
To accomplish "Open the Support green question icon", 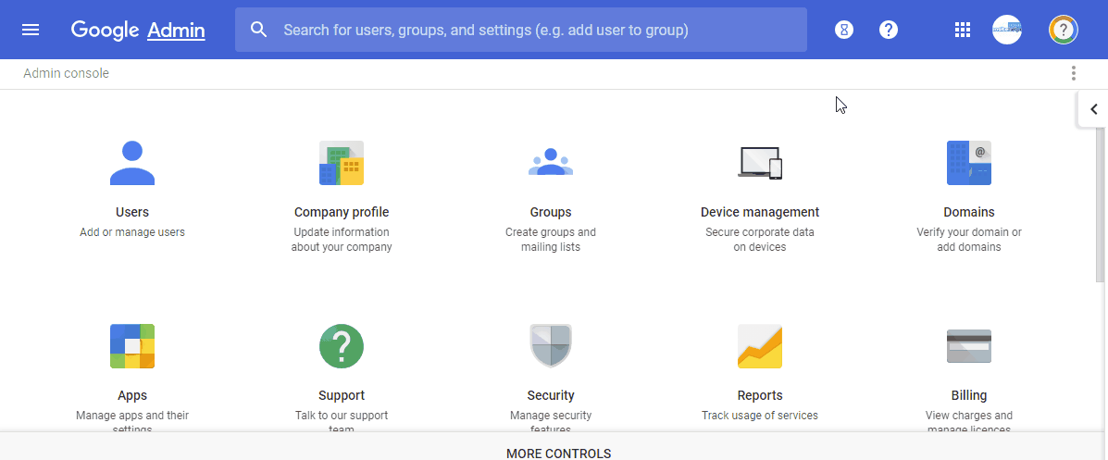I will [x=342, y=346].
